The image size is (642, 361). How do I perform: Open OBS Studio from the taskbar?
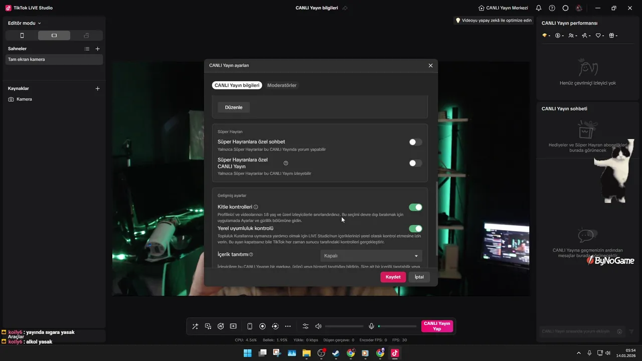(x=321, y=353)
